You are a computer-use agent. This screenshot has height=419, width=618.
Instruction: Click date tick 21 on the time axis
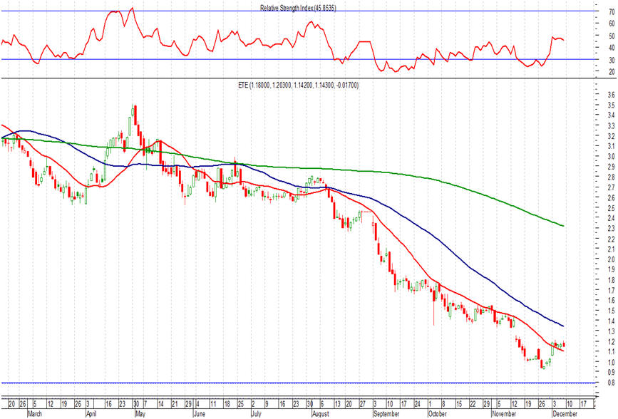coord(175,404)
